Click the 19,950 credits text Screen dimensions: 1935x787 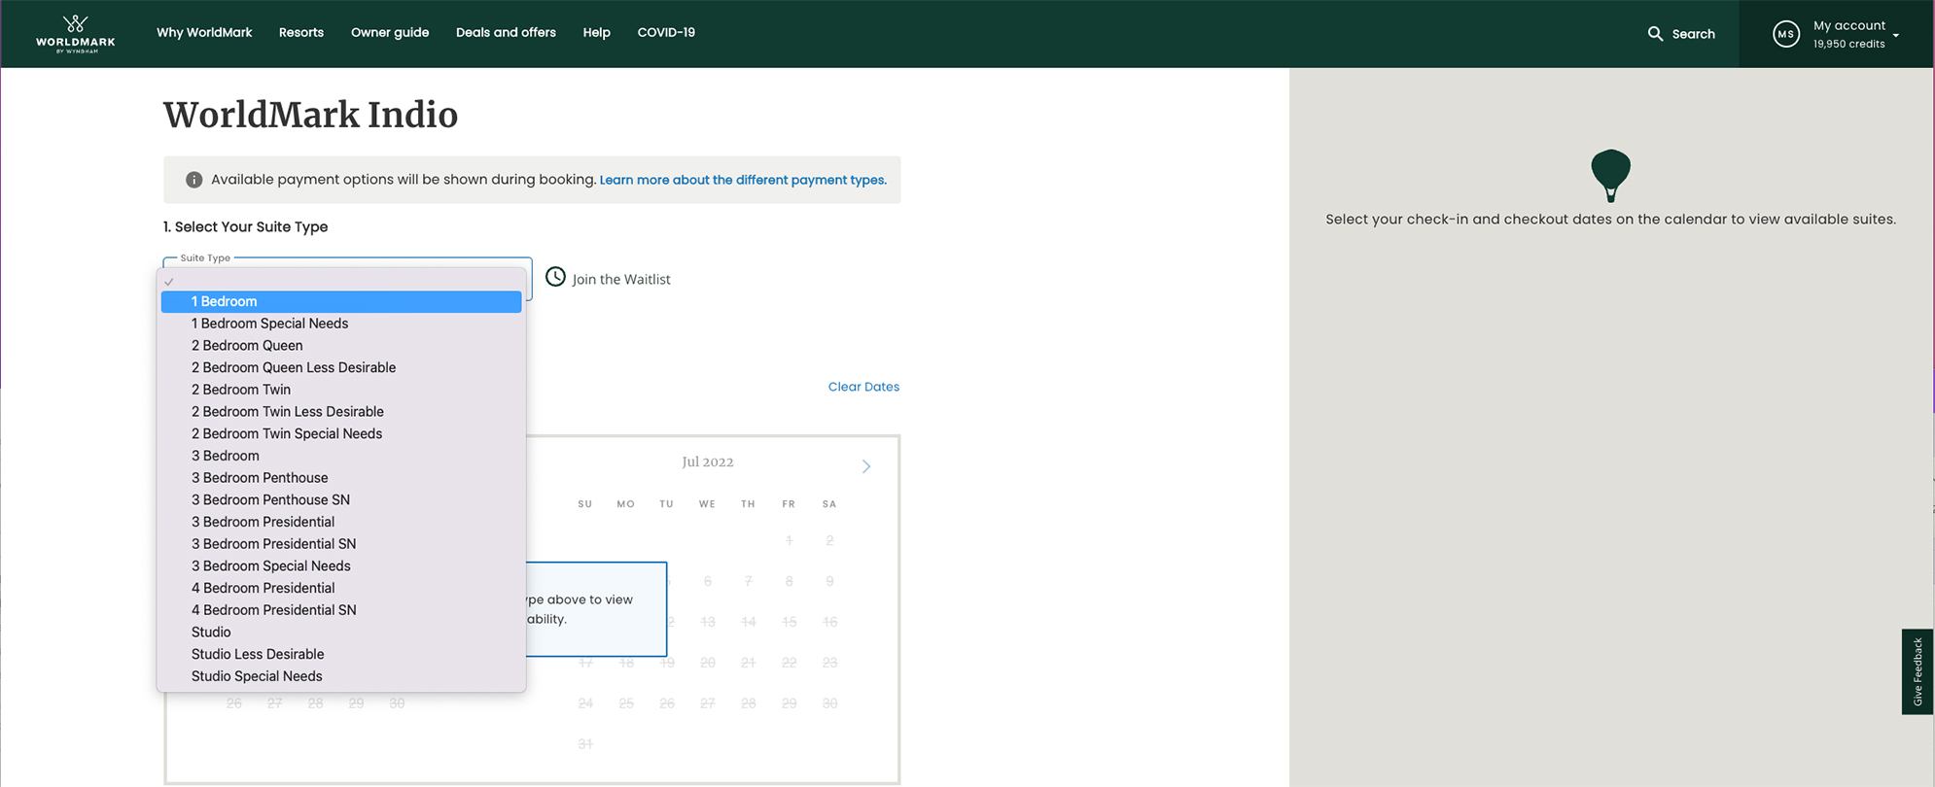click(x=1848, y=44)
